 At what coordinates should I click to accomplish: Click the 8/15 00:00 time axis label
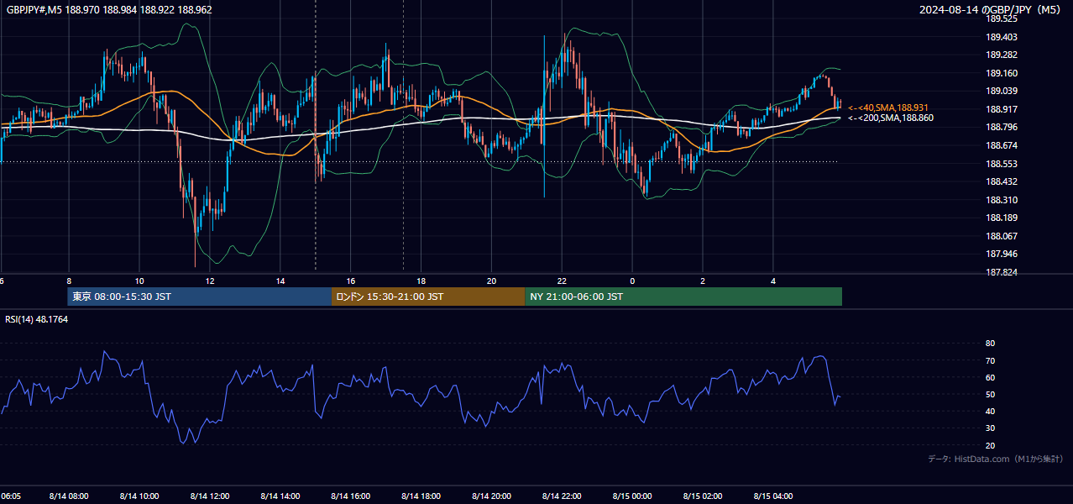click(x=632, y=496)
